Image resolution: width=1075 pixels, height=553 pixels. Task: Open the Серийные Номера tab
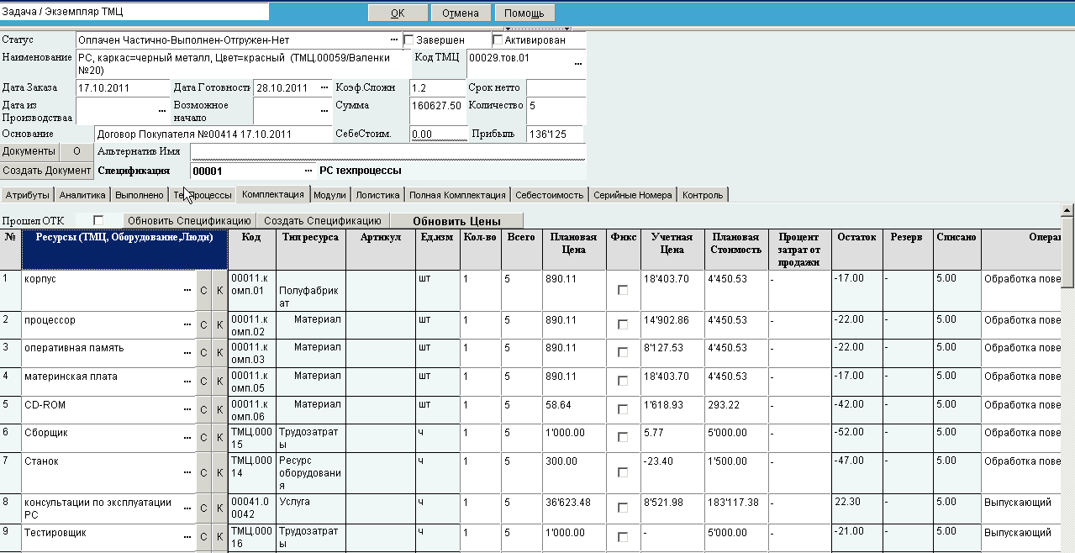tap(632, 195)
